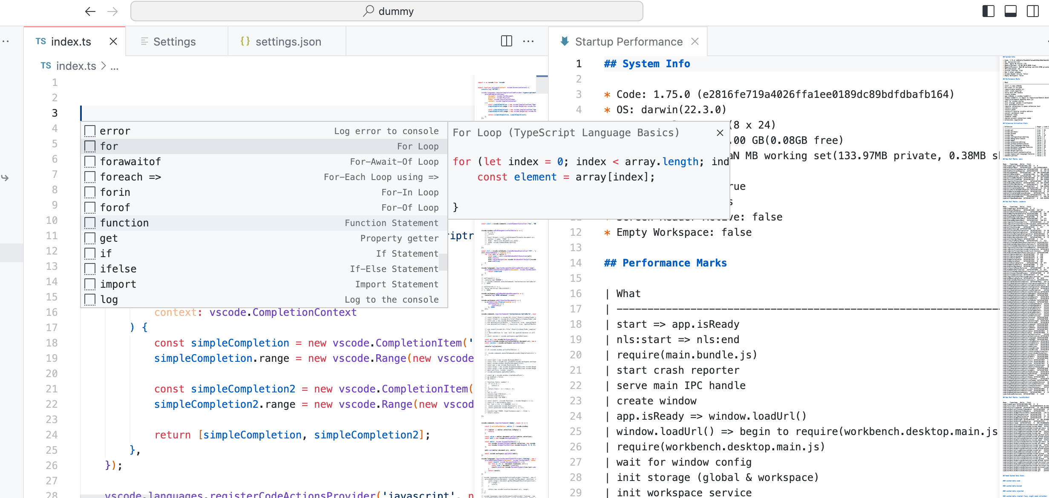Navigate back using the back arrow

coord(90,11)
